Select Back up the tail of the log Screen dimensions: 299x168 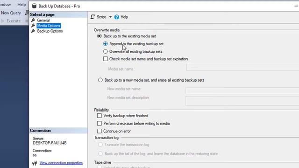(x=100, y=154)
